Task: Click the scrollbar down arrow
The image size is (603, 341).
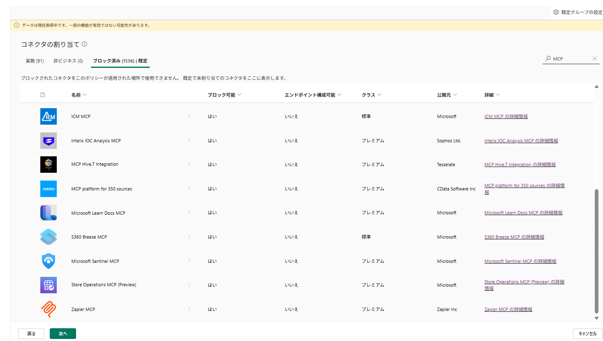Action: click(x=596, y=318)
